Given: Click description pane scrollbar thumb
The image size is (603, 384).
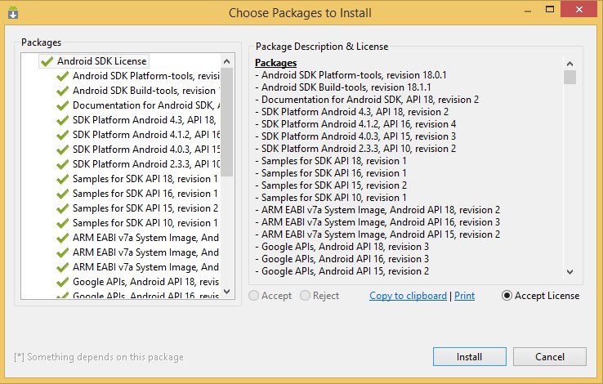Looking at the screenshot, I should click(x=569, y=77).
